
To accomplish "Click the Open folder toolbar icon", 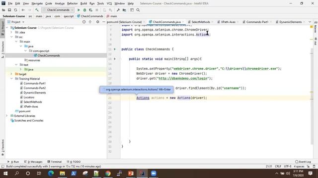I will (x=3, y=10).
